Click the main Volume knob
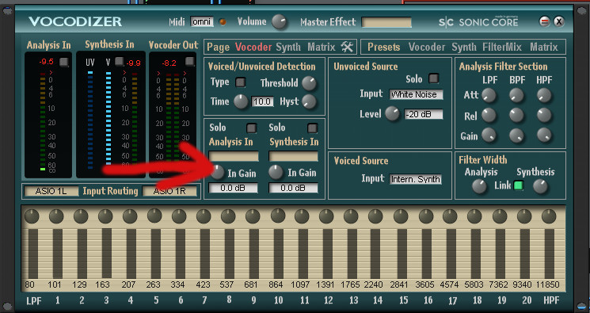Viewport: 590px width, 313px height. tap(280, 22)
